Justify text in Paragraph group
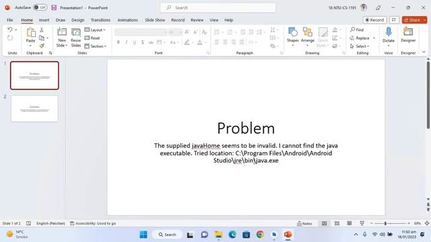Viewport: 431px width, 242px height. (x=242, y=42)
